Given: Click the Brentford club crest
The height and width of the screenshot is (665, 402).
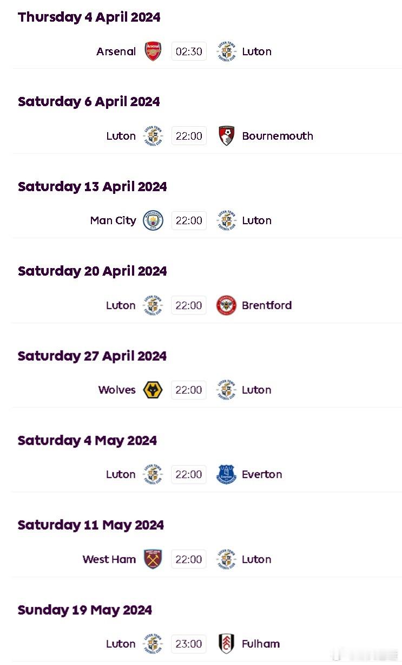Looking at the screenshot, I should (x=226, y=305).
